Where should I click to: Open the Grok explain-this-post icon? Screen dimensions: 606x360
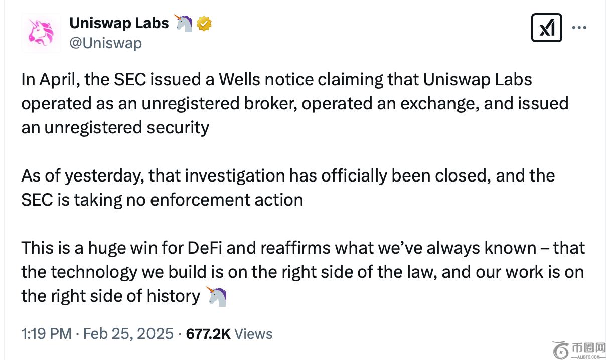point(546,28)
